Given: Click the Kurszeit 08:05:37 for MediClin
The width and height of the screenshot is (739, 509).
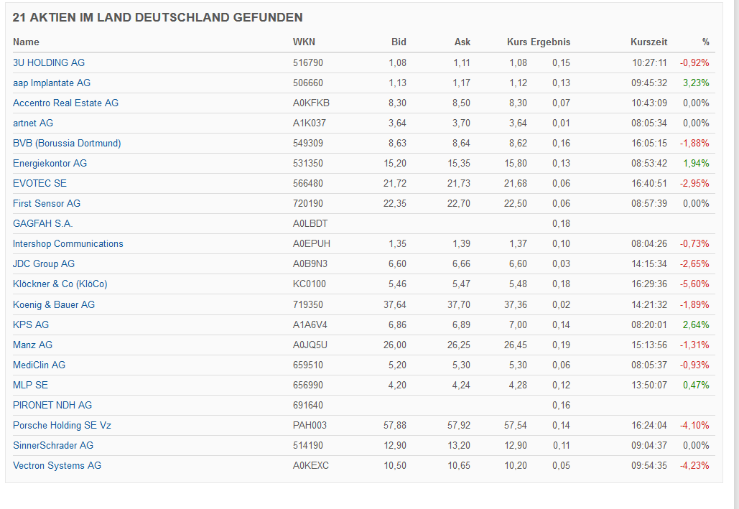Looking at the screenshot, I should click(649, 365).
